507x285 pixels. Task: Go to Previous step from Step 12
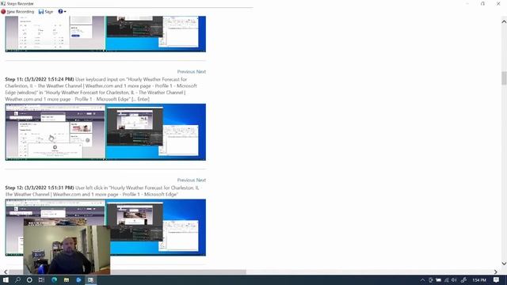(186, 180)
